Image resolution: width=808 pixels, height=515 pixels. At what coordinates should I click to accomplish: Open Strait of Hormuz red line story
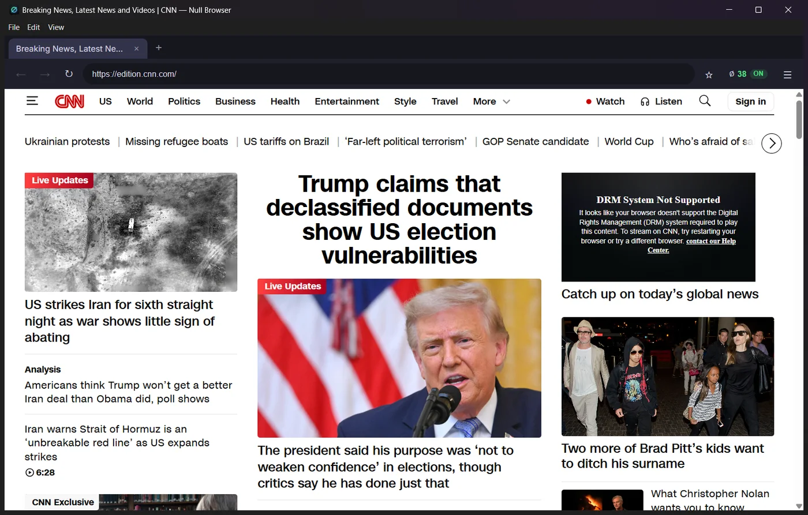point(117,443)
